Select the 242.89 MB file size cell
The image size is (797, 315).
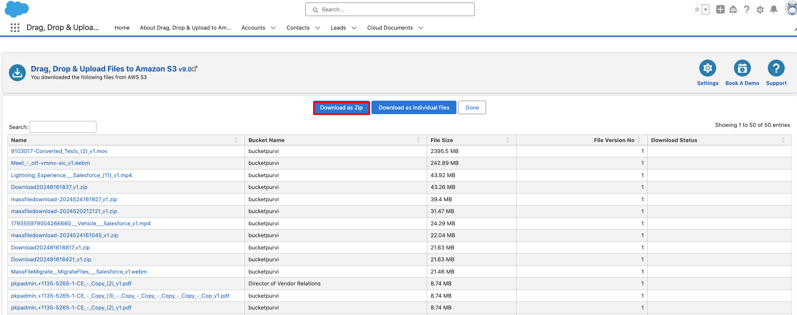pos(472,163)
